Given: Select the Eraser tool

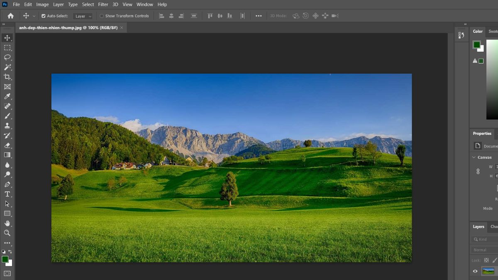Looking at the screenshot, I should [x=7, y=145].
